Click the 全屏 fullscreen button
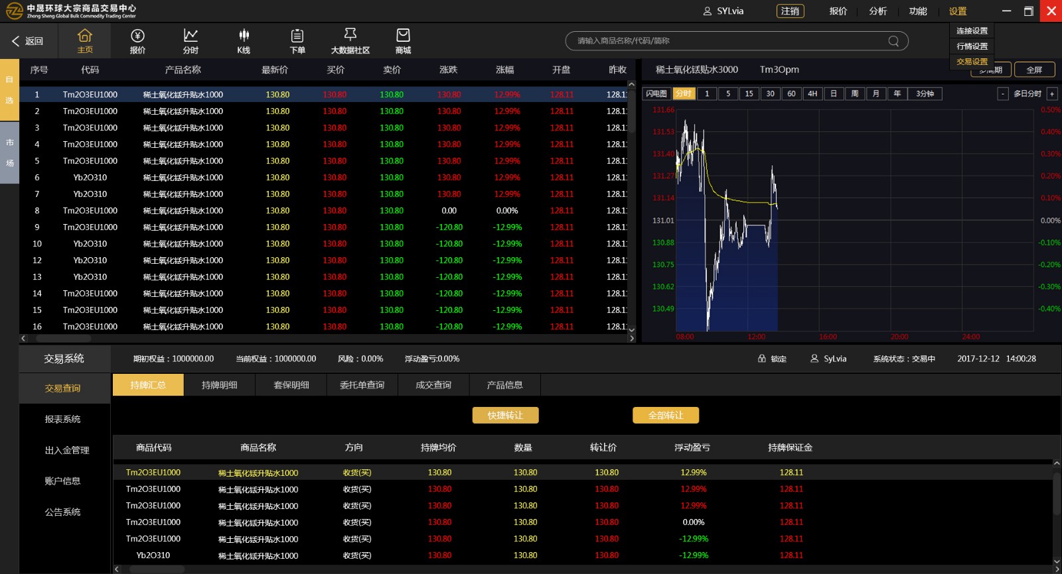The height and width of the screenshot is (574, 1062). coord(1034,70)
